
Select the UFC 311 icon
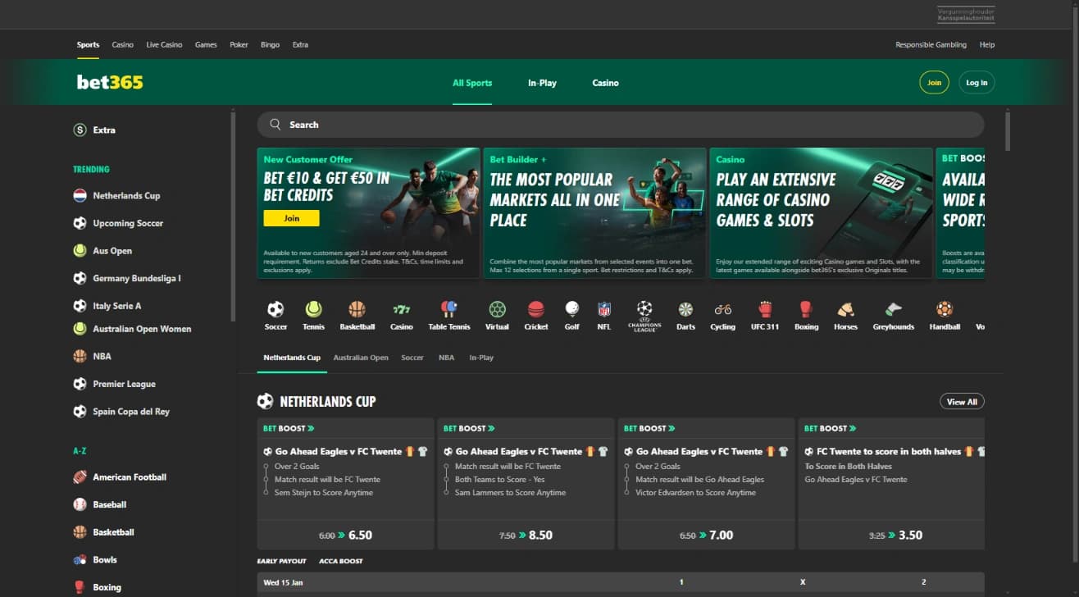(x=764, y=314)
